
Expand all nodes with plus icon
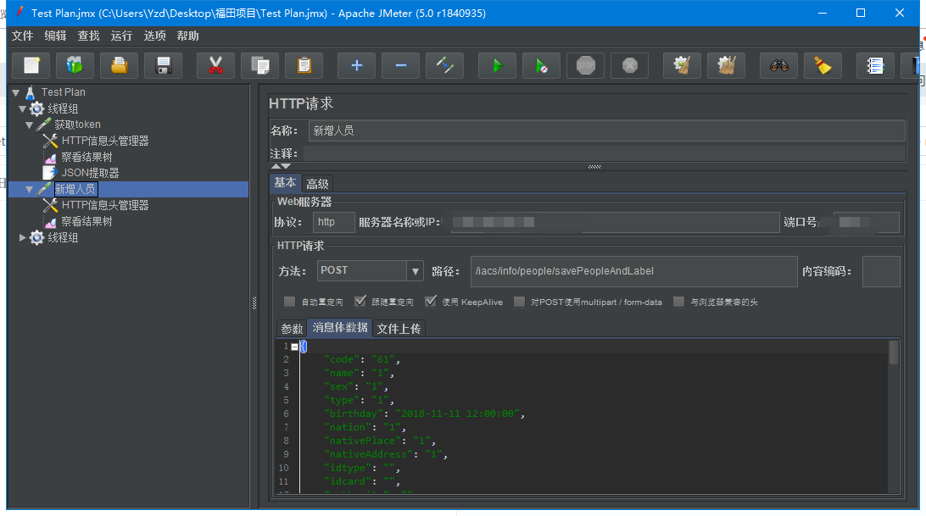[356, 65]
